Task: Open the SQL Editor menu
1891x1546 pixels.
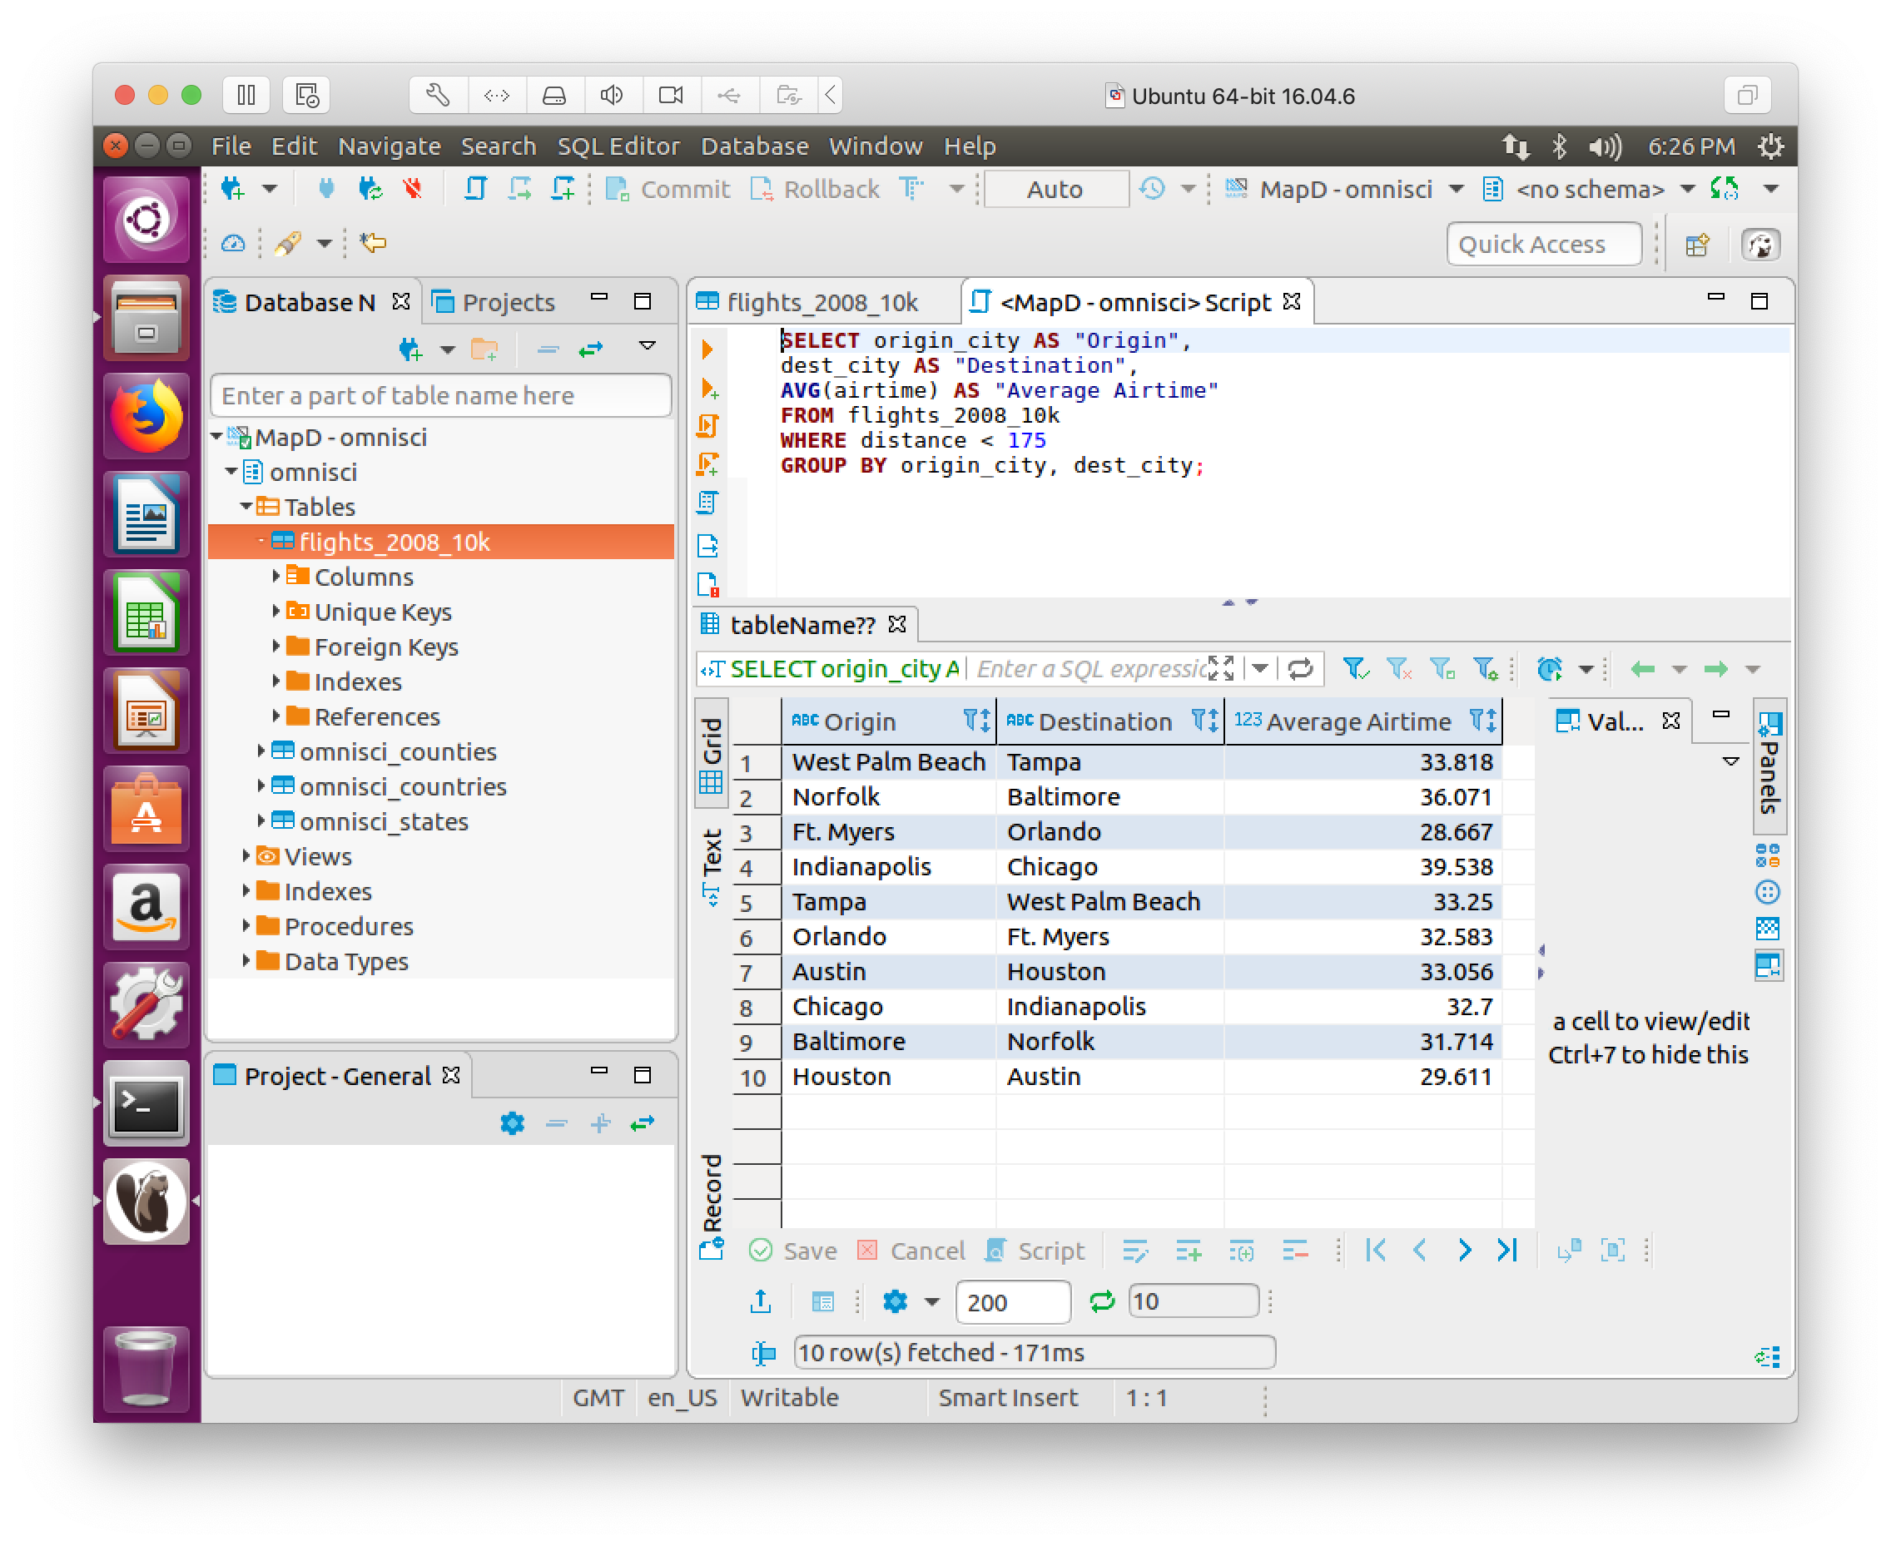Action: tap(618, 146)
